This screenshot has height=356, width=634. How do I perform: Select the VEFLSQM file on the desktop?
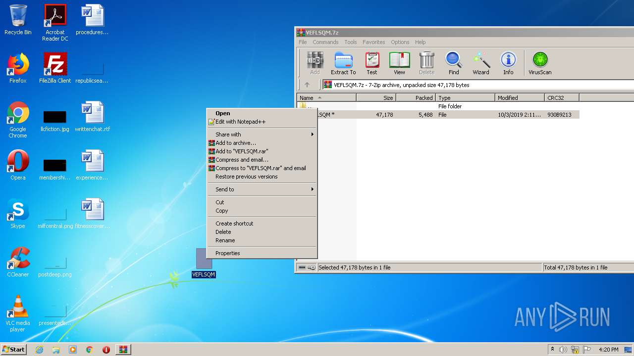(x=204, y=263)
